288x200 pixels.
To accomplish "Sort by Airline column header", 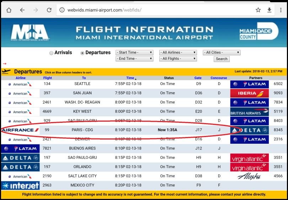I will pos(21,78).
